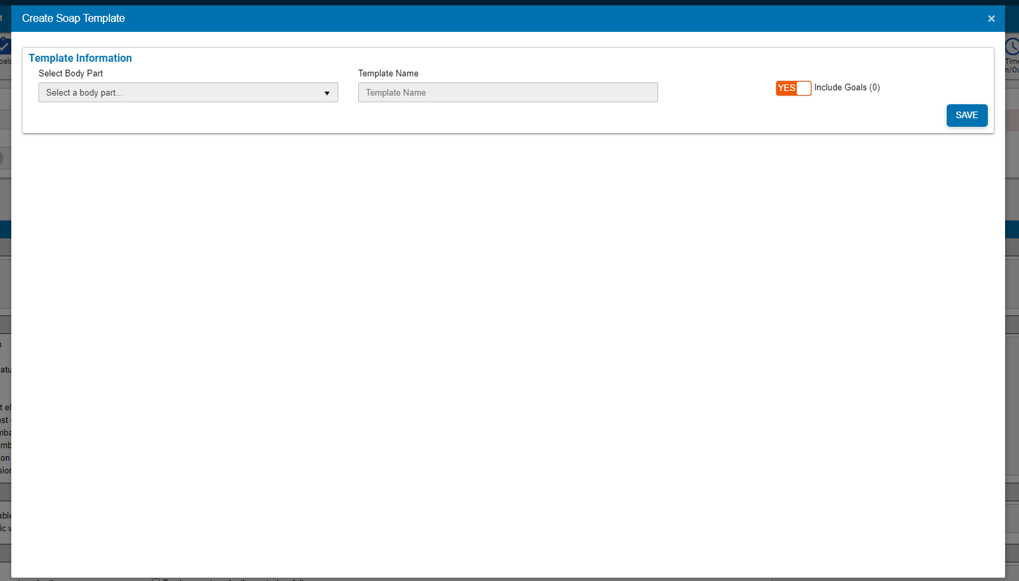Click the Goals clipboard checkmark icon
Viewport: 1019px width, 581px height.
[x=5, y=46]
